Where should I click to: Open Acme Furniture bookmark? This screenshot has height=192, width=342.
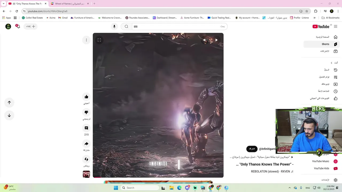(192, 18)
